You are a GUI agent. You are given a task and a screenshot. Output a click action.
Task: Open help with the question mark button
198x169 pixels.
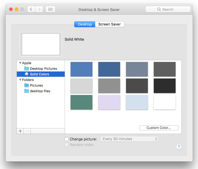179,147
